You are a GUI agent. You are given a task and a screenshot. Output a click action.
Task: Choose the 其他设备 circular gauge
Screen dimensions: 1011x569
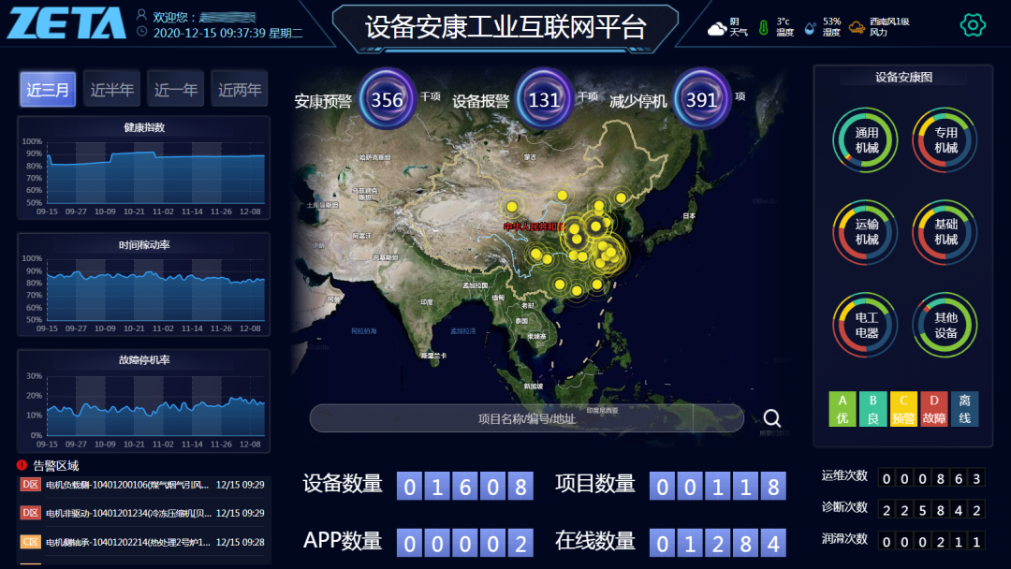point(945,325)
